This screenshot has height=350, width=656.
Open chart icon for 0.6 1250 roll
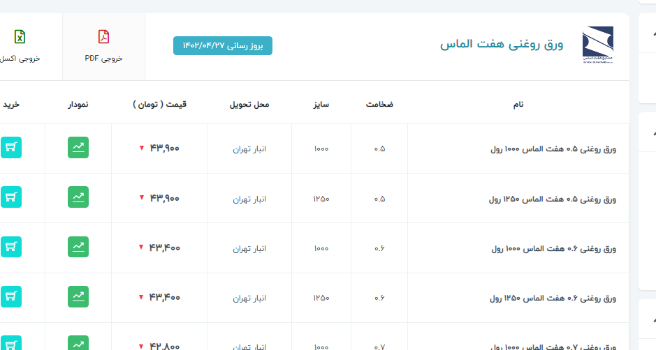78,297
